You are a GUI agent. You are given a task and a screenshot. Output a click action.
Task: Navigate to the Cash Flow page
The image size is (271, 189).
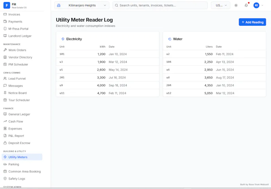[x=22, y=122]
